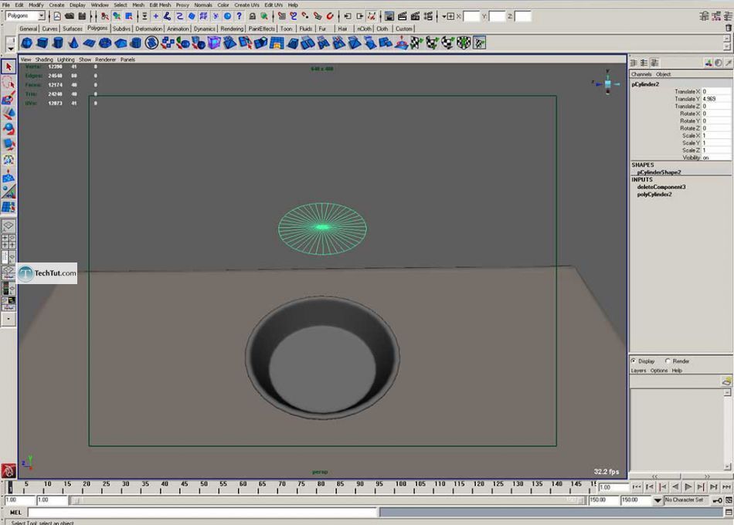Click the right layer editor collapse arrows

point(707,476)
